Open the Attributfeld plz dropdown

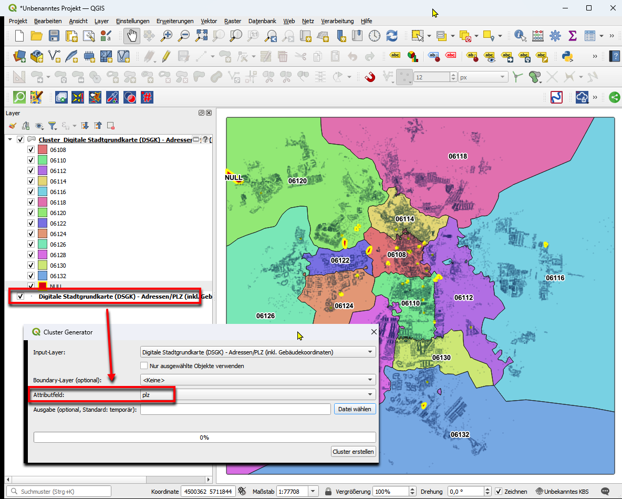pyautogui.click(x=257, y=394)
